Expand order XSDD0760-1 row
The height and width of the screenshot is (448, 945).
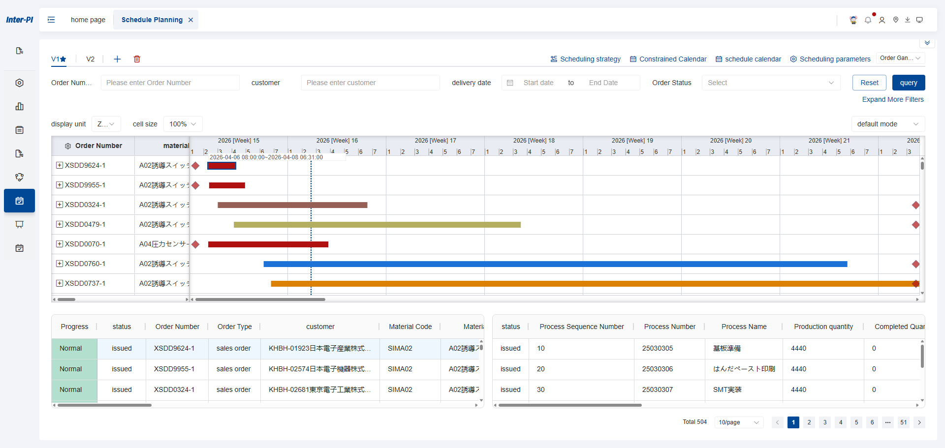click(x=60, y=264)
